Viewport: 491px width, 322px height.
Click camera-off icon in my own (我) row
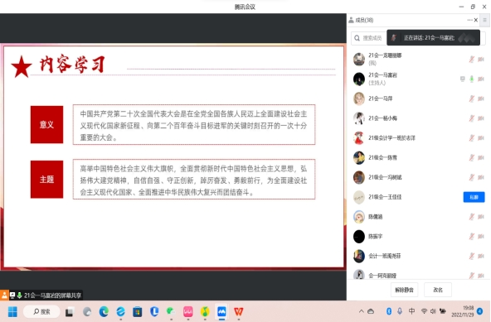pyautogui.click(x=481, y=60)
